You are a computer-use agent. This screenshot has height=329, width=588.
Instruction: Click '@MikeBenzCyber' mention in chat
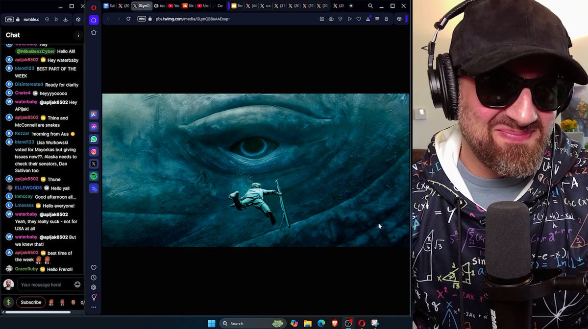coord(35,51)
